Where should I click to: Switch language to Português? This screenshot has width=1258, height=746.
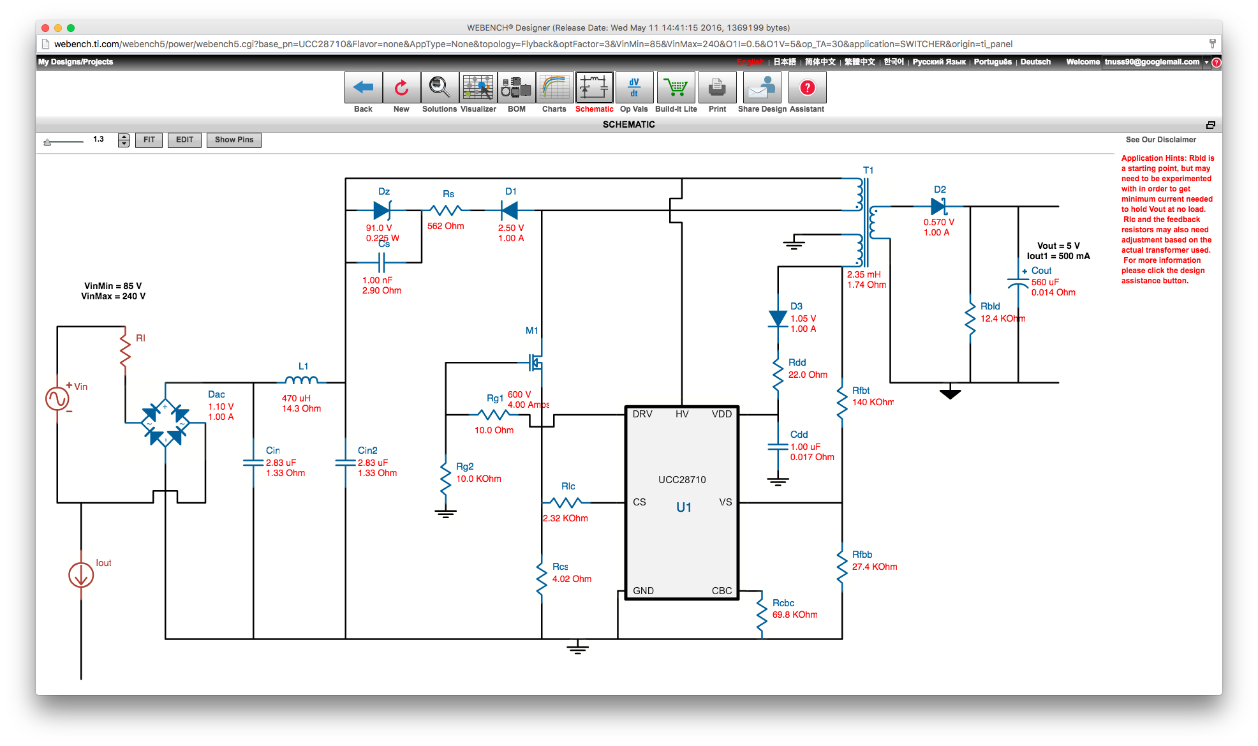tap(993, 62)
